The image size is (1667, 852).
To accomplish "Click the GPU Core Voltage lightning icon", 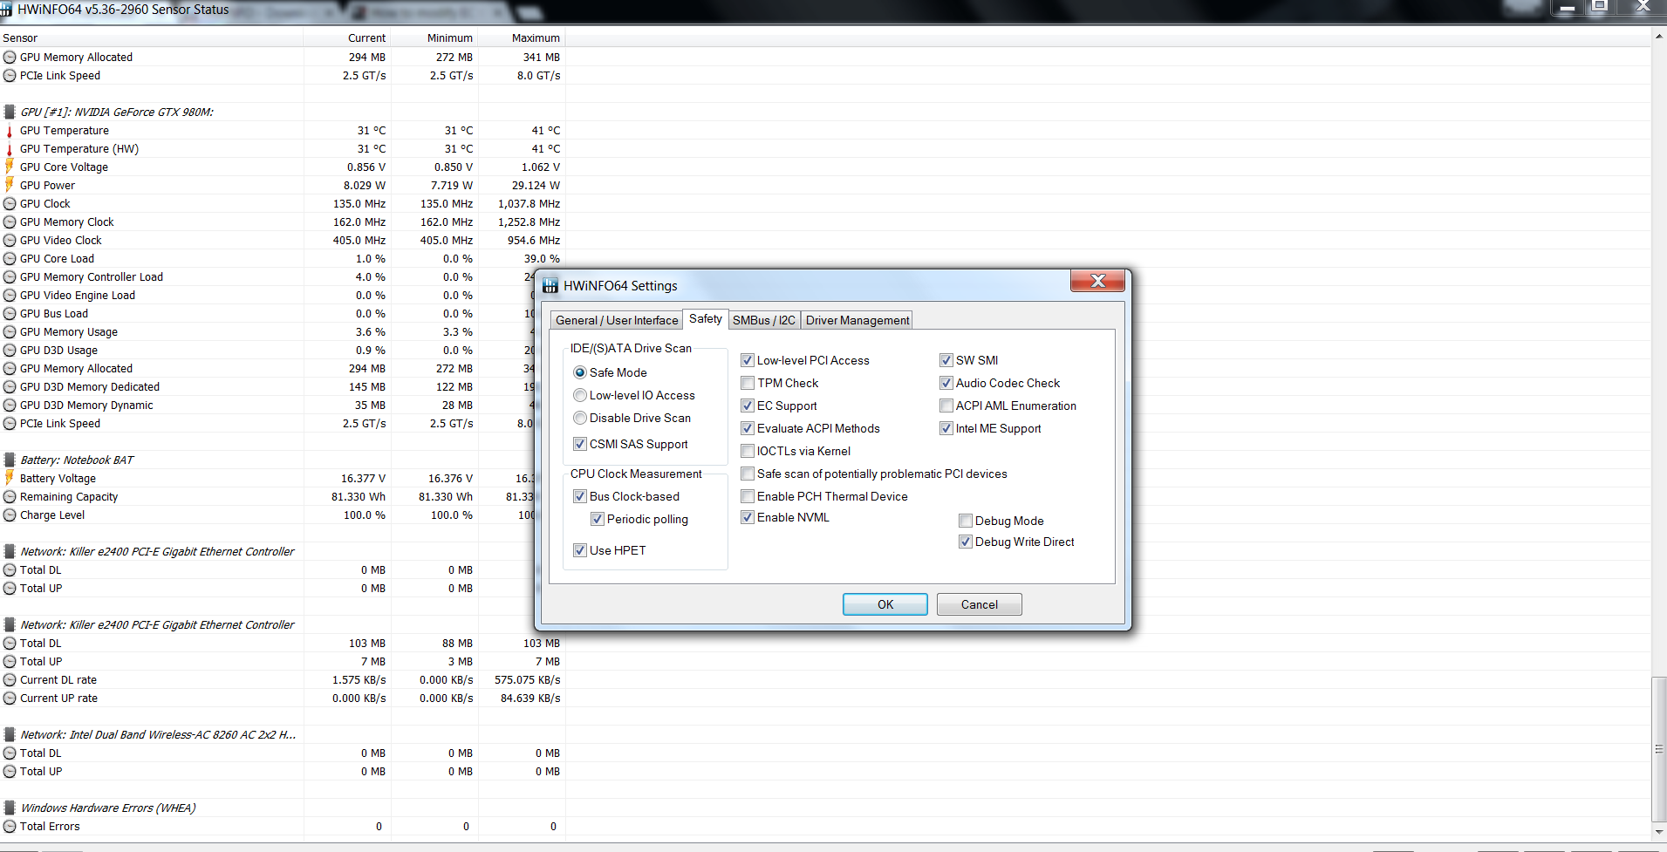I will point(10,167).
